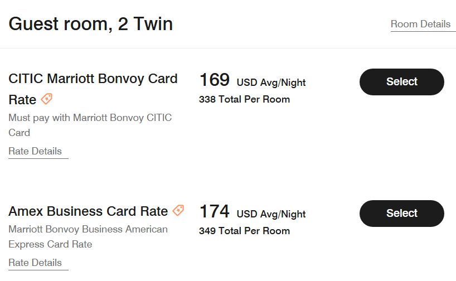Click the 174 nightly price figure
The width and height of the screenshot is (456, 281).
coord(215,212)
